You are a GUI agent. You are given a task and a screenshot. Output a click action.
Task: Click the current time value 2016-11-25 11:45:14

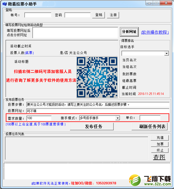click(x=151, y=94)
